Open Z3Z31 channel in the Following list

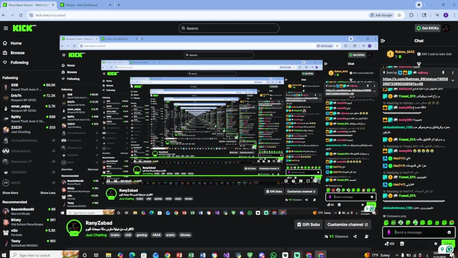click(x=29, y=129)
